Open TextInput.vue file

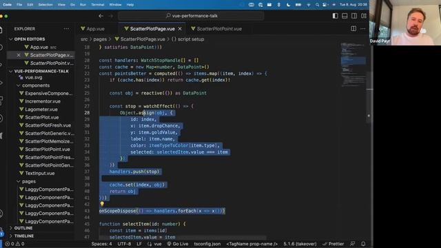(41, 173)
